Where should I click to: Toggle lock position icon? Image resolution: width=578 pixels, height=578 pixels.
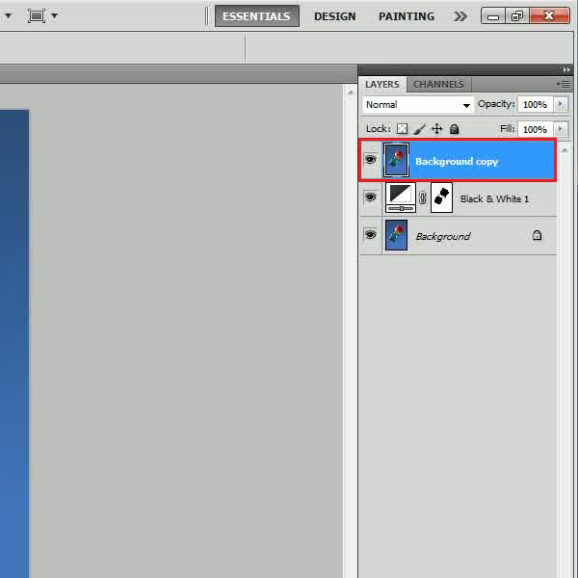tap(436, 129)
